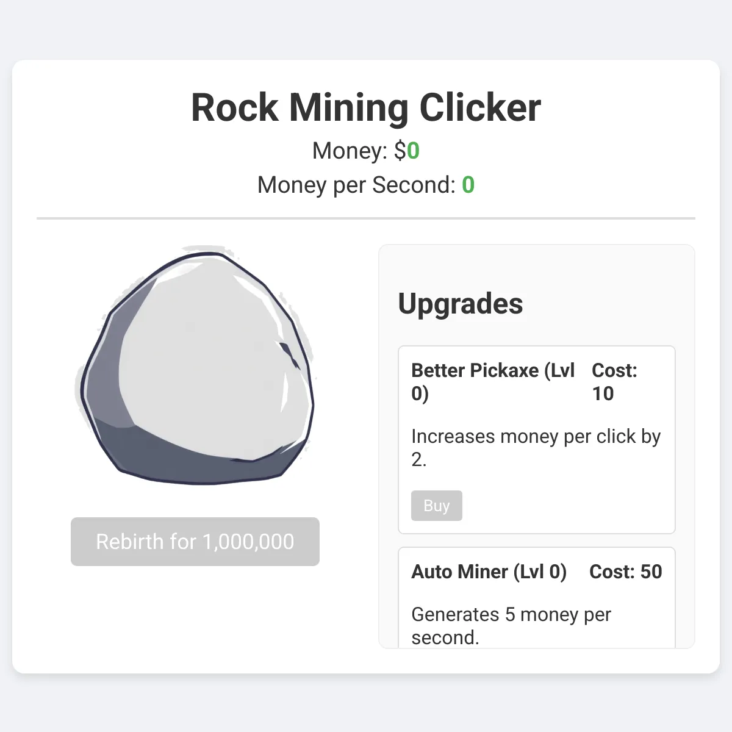Click the horizontal divider under the stats
Image resolution: width=732 pixels, height=732 pixels.
(366, 218)
